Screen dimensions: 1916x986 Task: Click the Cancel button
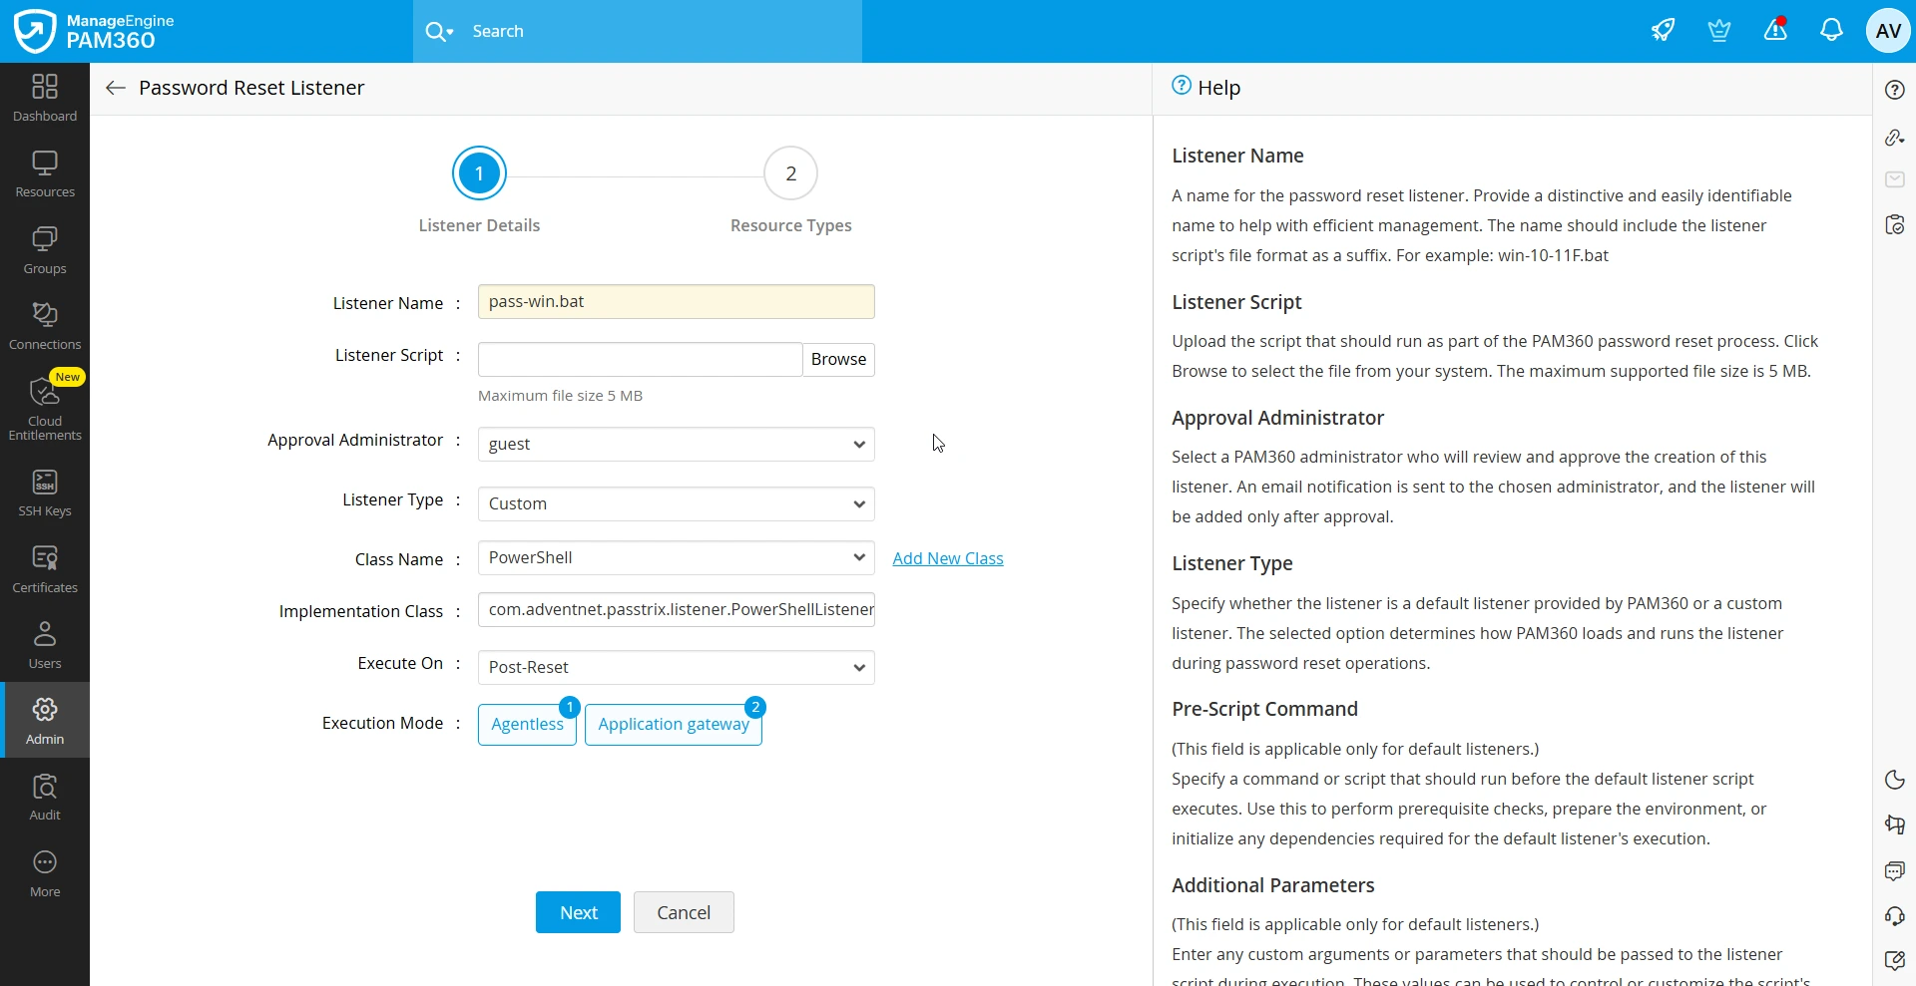click(x=684, y=912)
